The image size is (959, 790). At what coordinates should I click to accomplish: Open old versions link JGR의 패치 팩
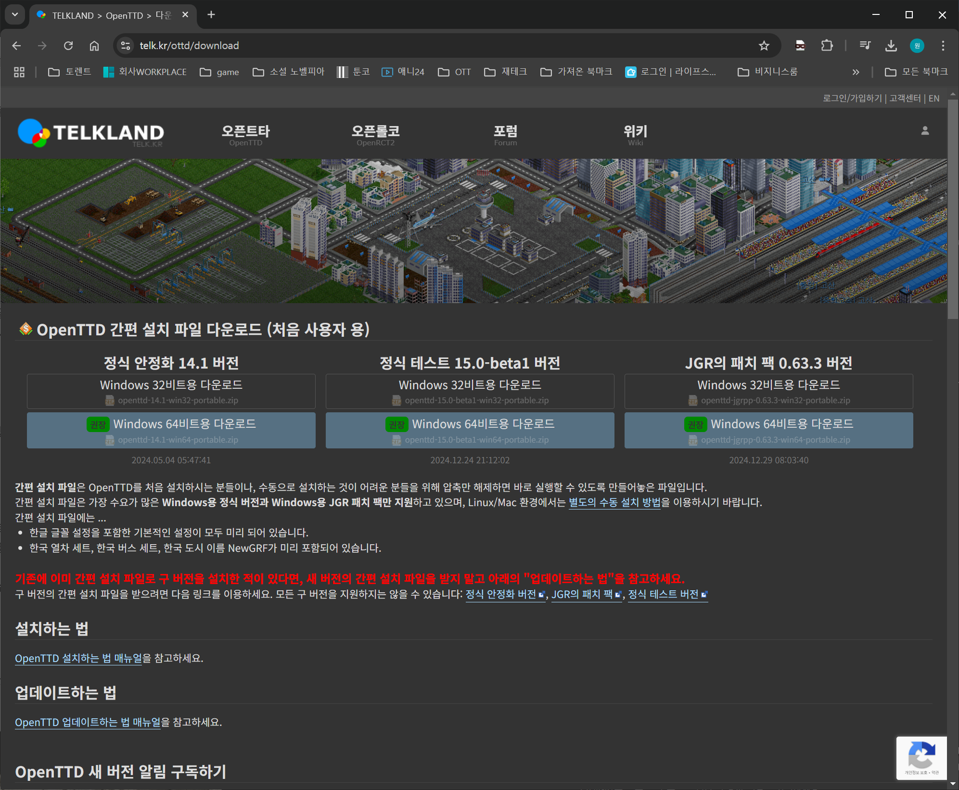(x=586, y=595)
